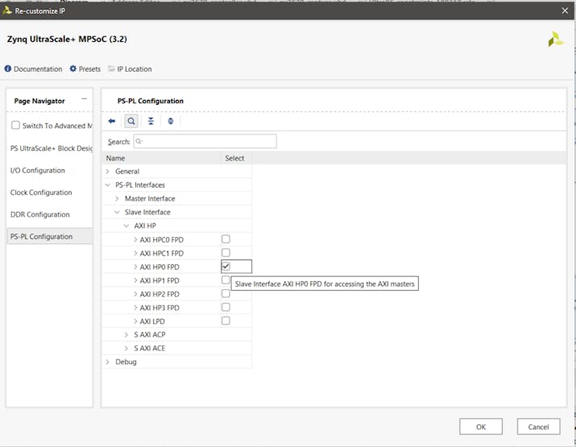
Task: Collapse the AXI HP node
Action: [126, 226]
